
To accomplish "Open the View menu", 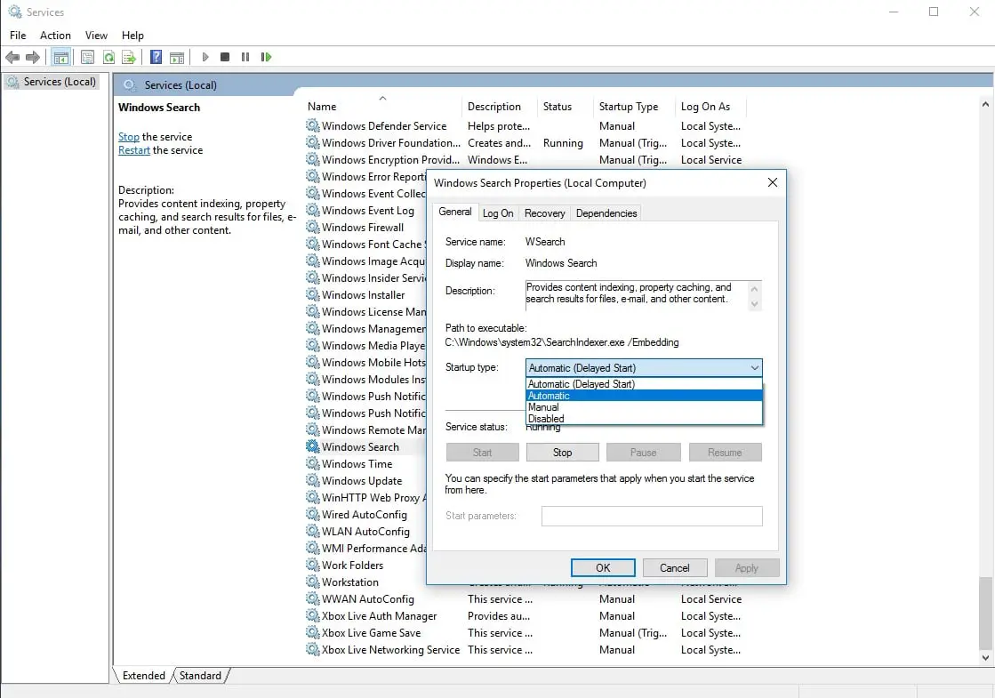I will [96, 36].
